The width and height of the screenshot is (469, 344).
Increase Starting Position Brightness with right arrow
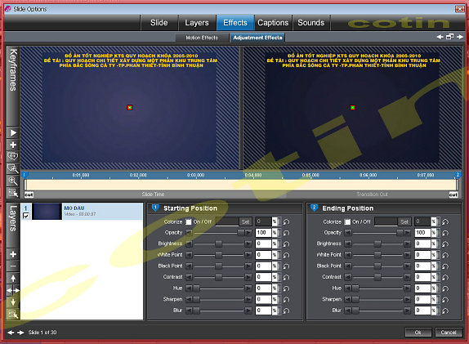click(248, 243)
